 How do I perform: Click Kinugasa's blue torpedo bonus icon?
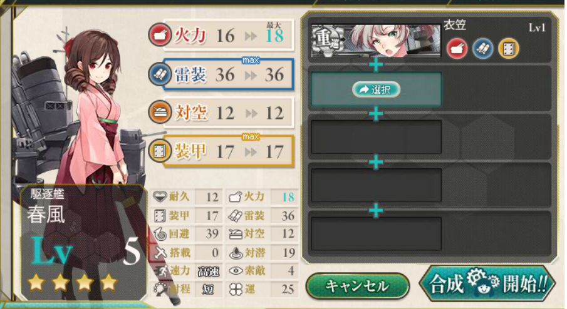[483, 48]
